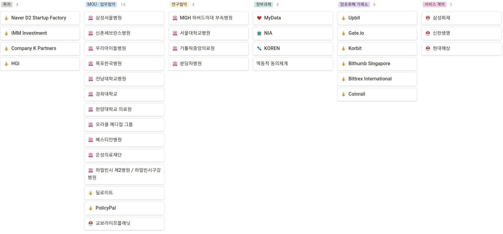Click the red helmet icon beside 교보라이프플래닛

tap(91, 223)
